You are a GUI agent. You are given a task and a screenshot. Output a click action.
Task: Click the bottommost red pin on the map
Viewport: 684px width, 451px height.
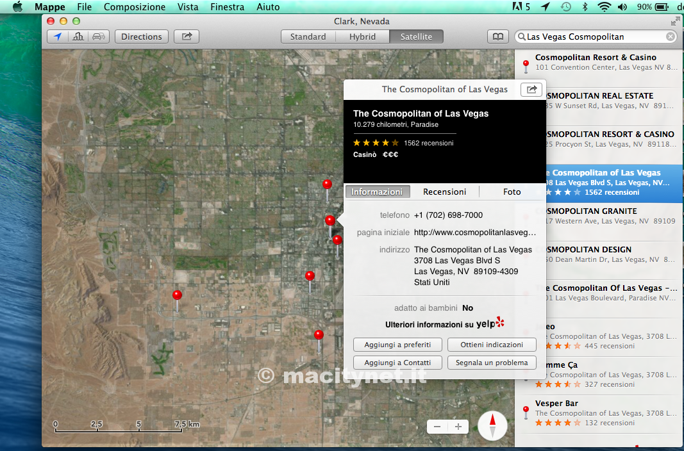(319, 335)
